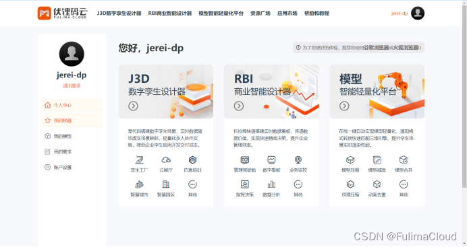Click the RBI card circled arrow
Screen dimensions: 467x247
pos(239,106)
